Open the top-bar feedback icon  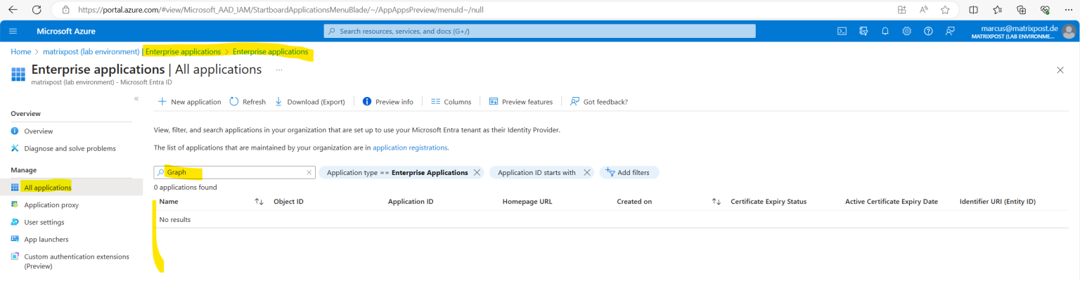point(950,31)
